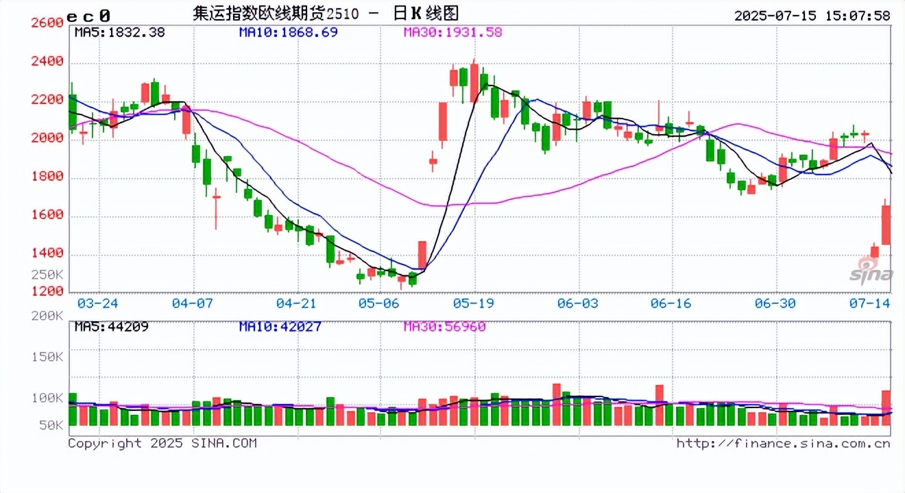Click the Copyright 2025 SINA.COM text
The height and width of the screenshot is (493, 905).
point(162,443)
